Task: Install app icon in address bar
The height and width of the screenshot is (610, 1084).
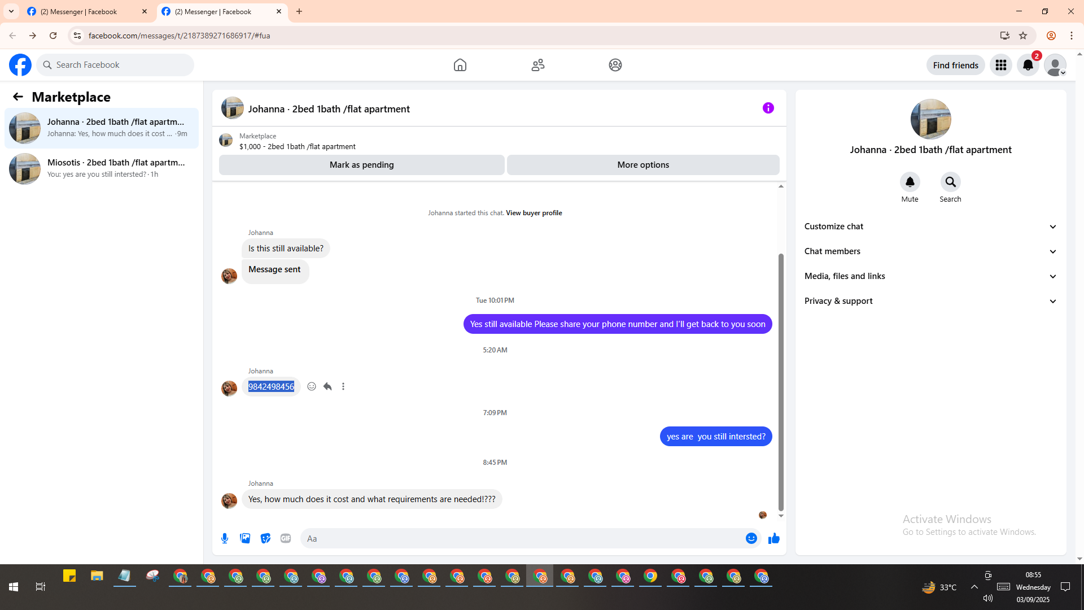Action: pos(1005,36)
